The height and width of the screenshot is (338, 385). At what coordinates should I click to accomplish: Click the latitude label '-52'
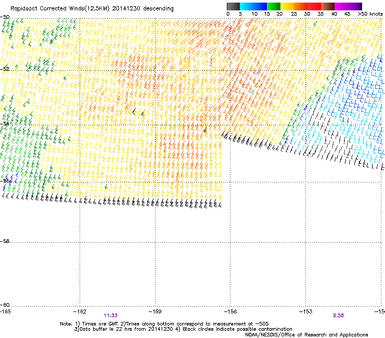coord(5,69)
